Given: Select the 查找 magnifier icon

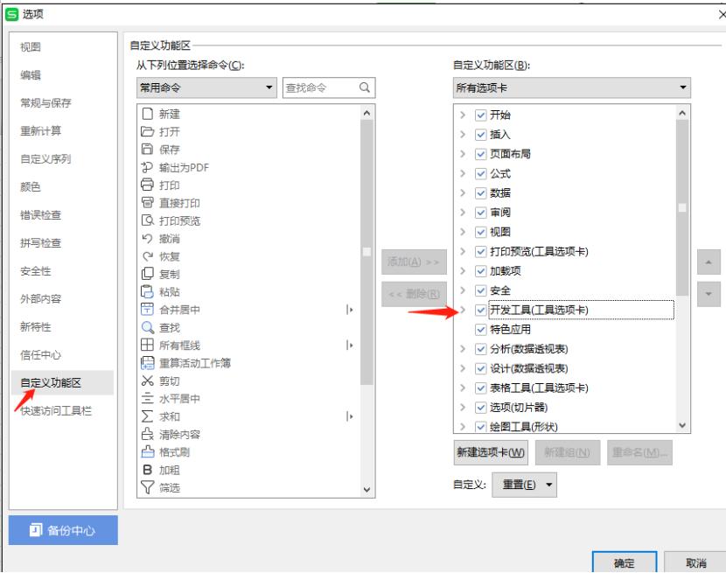Looking at the screenshot, I should pos(147,327).
